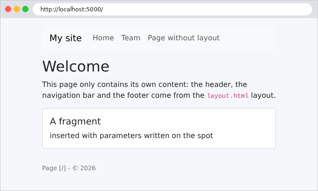Click empty space inside the navigation bar
This screenshot has width=318, height=191.
[247, 38]
